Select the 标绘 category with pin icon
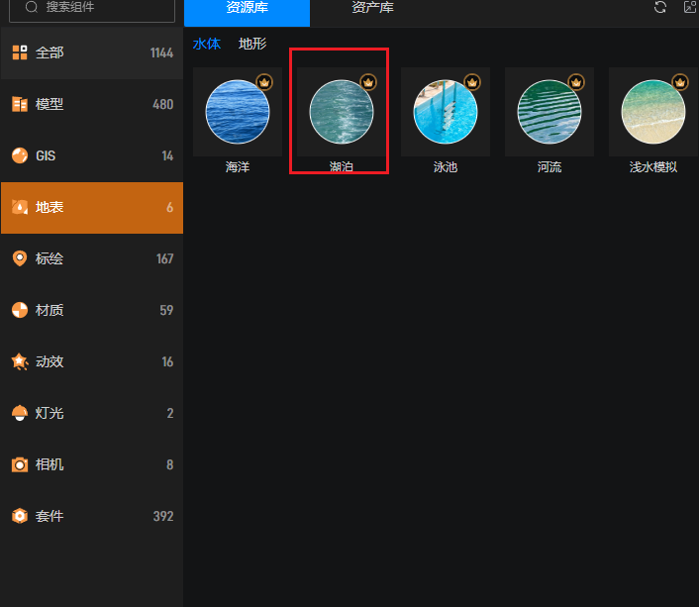This screenshot has height=607, width=699. pyautogui.click(x=91, y=258)
